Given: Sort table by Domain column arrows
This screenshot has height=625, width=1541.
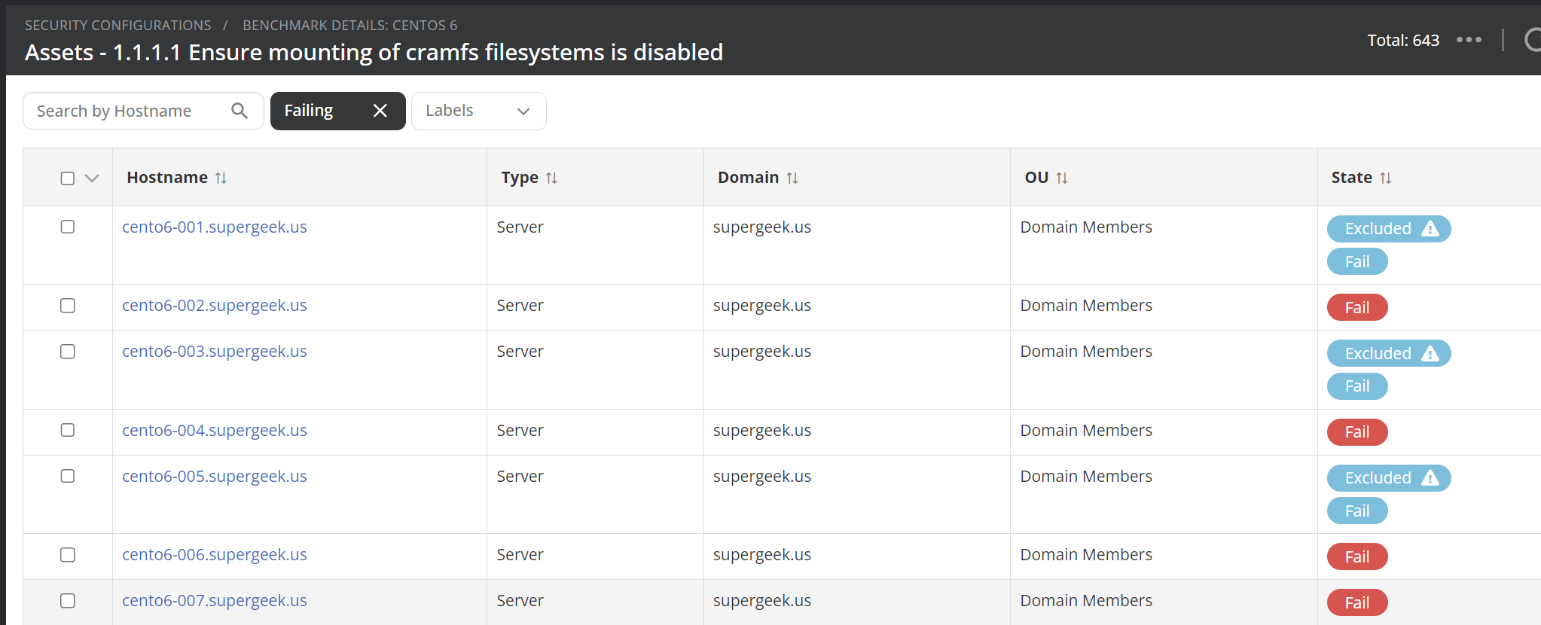Looking at the screenshot, I should (792, 178).
